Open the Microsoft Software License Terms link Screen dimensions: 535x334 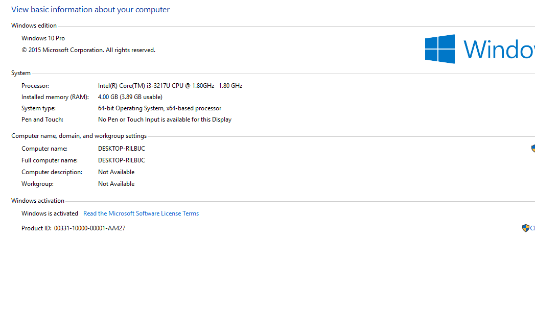click(x=141, y=213)
